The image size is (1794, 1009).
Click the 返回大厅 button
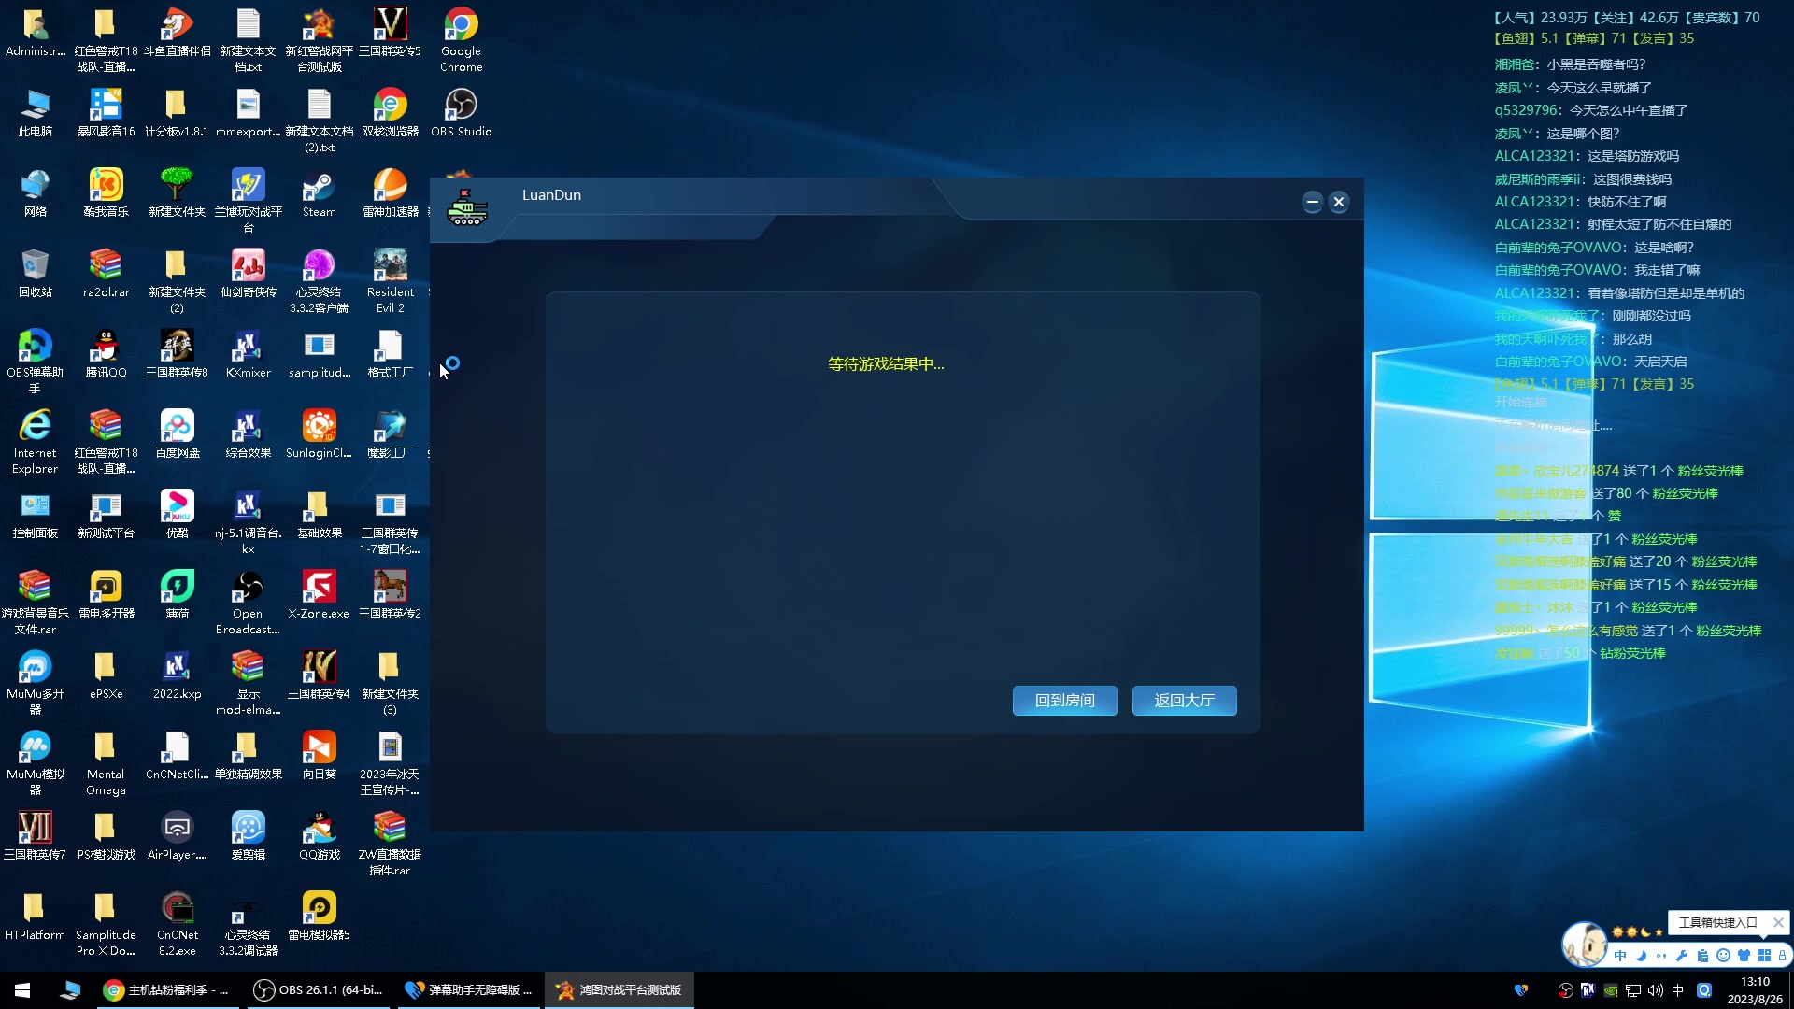point(1184,701)
